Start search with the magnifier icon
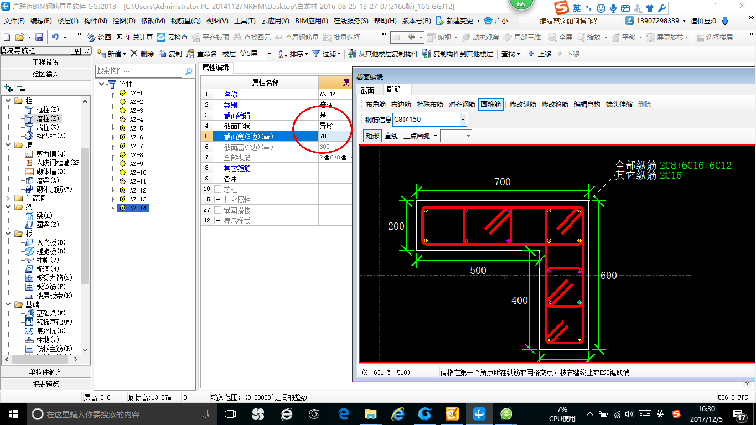The image size is (756, 425). click(x=189, y=71)
